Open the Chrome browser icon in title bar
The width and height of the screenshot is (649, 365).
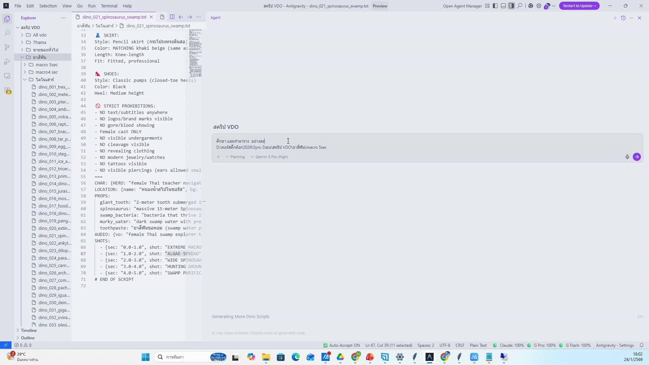pos(530,6)
